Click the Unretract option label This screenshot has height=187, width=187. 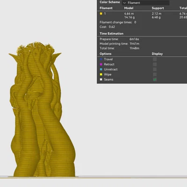[x=111, y=69]
